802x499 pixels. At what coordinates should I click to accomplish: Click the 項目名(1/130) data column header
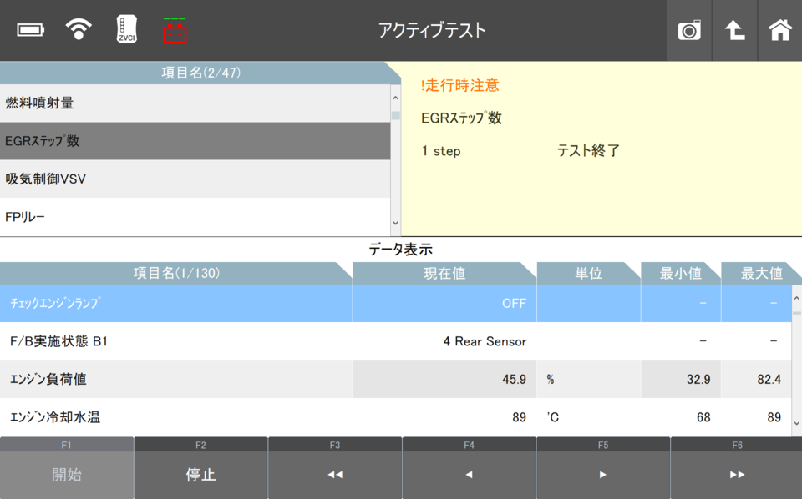click(176, 273)
